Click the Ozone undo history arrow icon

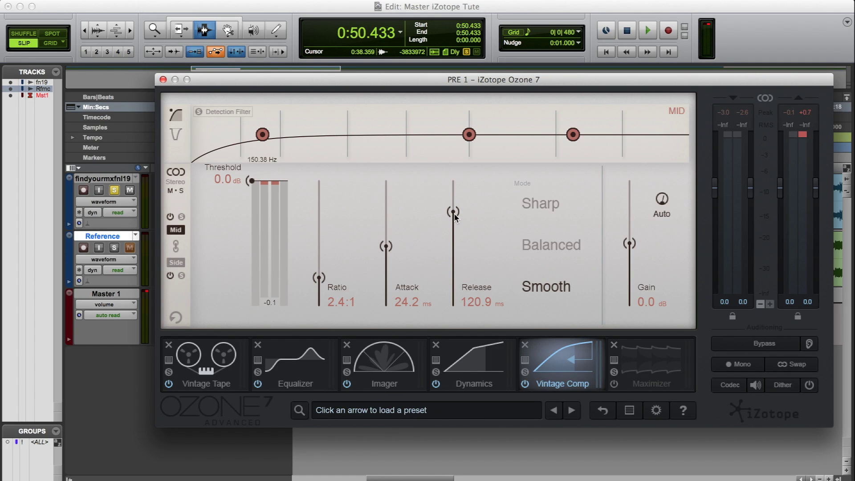[603, 410]
